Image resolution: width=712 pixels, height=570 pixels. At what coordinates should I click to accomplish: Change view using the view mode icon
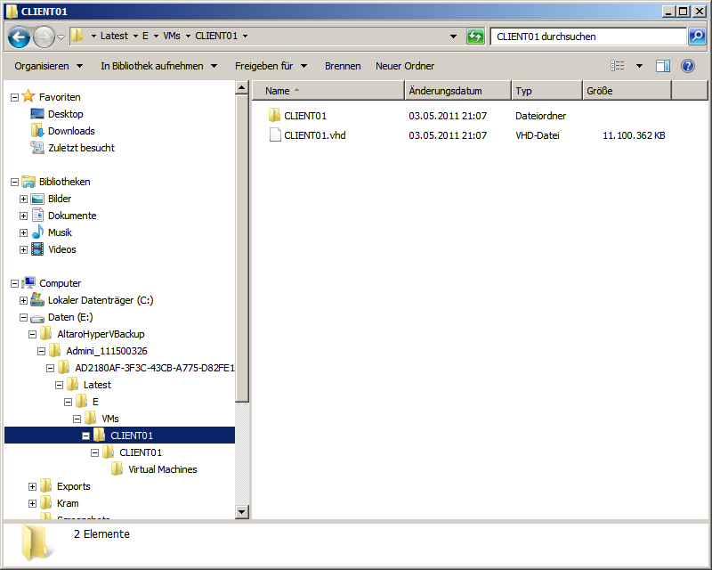[617, 66]
